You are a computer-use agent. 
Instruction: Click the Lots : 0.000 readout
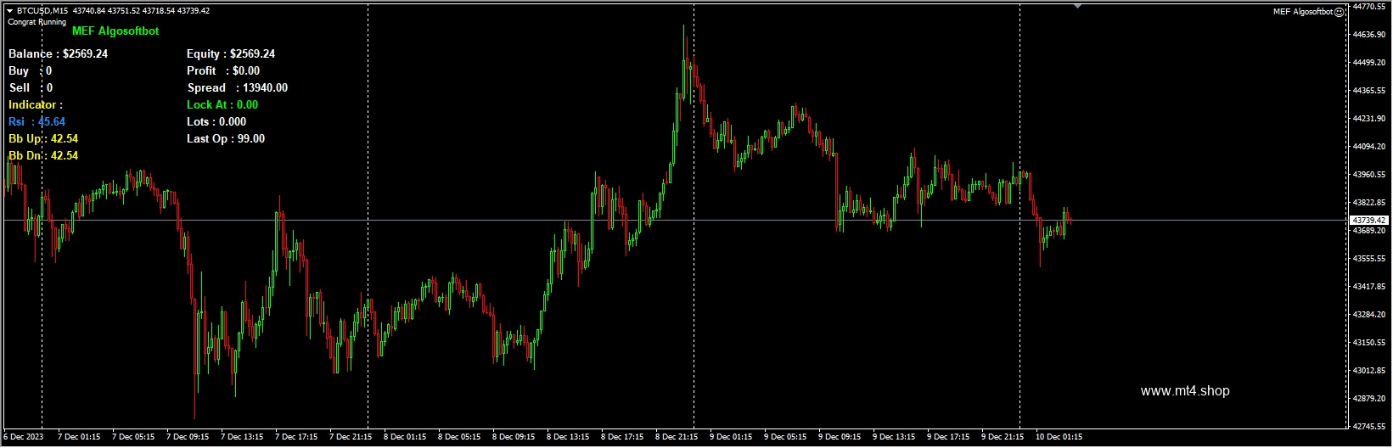click(x=216, y=121)
